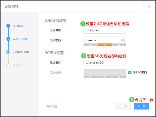Select the 无线网络设置 step
Viewport: 156px width, 117px height.
[x=21, y=52]
